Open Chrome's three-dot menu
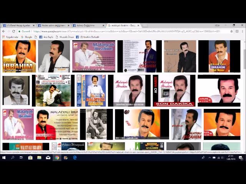Image resolution: width=246 pixels, height=184 pixels. click(243, 31)
